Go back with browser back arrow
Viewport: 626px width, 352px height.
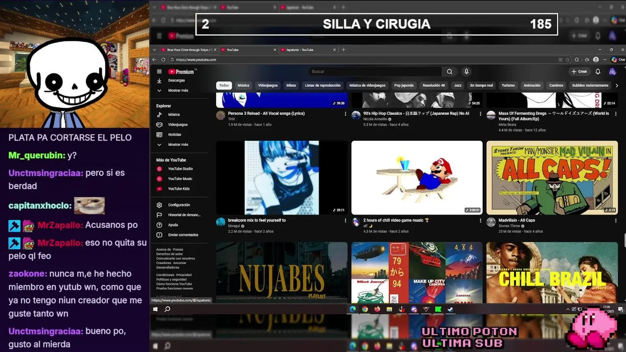pyautogui.click(x=155, y=60)
